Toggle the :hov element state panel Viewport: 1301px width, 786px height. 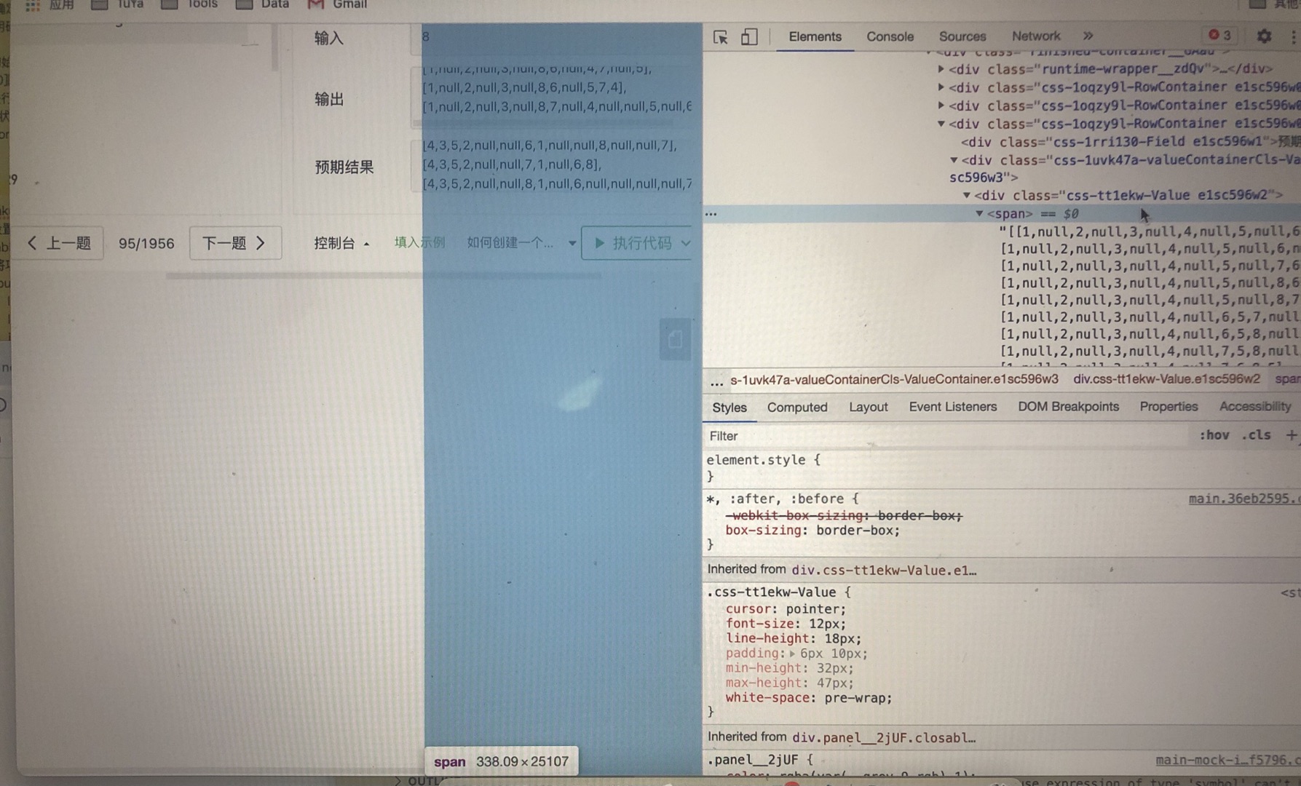[1214, 435]
